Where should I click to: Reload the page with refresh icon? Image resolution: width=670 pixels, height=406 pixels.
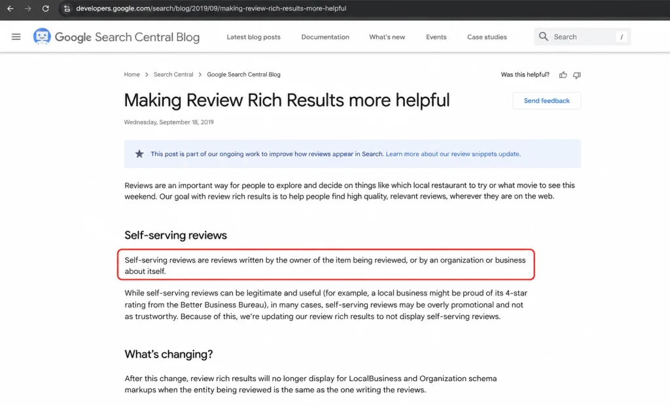pos(45,8)
